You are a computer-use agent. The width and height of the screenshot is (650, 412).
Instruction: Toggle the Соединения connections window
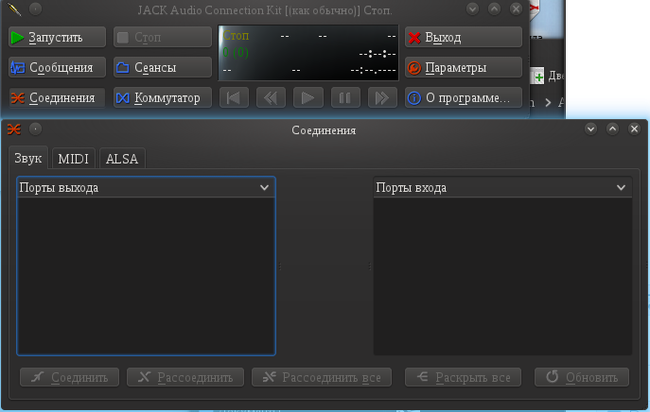pos(57,97)
